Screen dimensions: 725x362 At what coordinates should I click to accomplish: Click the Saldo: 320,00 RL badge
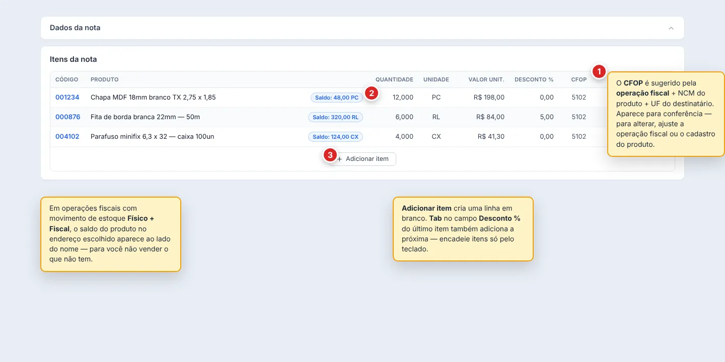[x=335, y=117]
